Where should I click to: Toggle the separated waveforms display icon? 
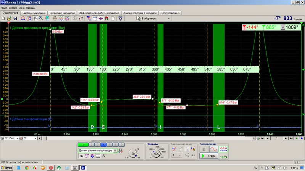pos(61,18)
